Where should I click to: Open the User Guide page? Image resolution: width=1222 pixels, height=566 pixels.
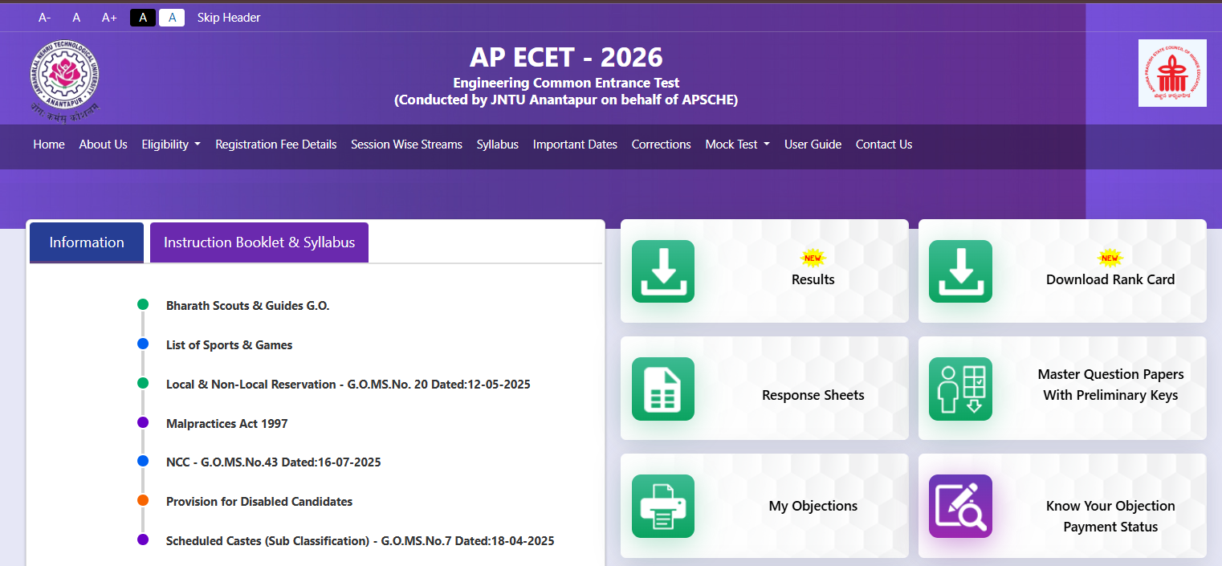[813, 145]
